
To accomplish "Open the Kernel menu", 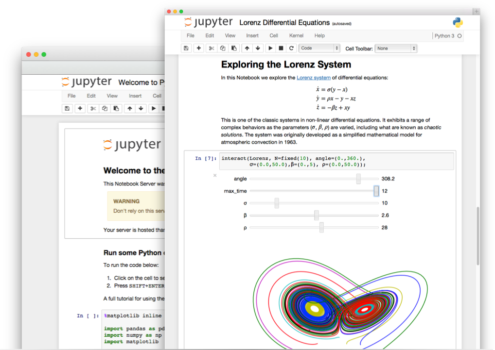I will pos(296,35).
